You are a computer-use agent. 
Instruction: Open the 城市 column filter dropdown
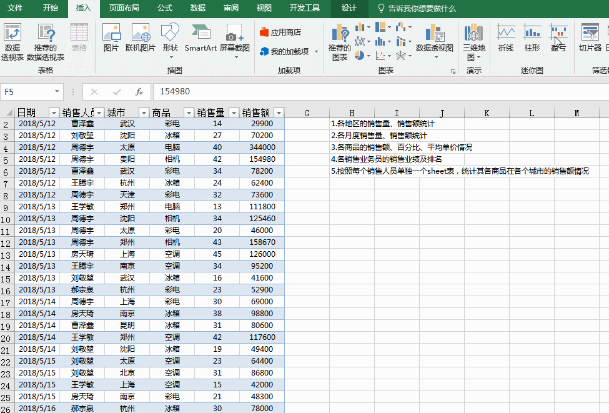(144, 112)
